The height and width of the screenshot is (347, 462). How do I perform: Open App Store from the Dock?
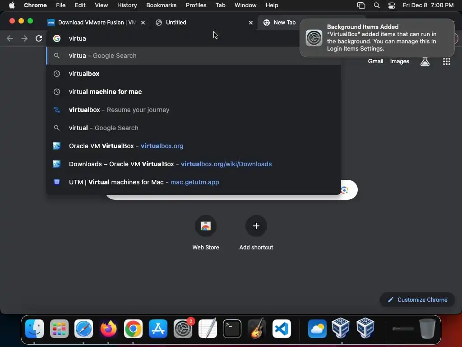[158, 328]
